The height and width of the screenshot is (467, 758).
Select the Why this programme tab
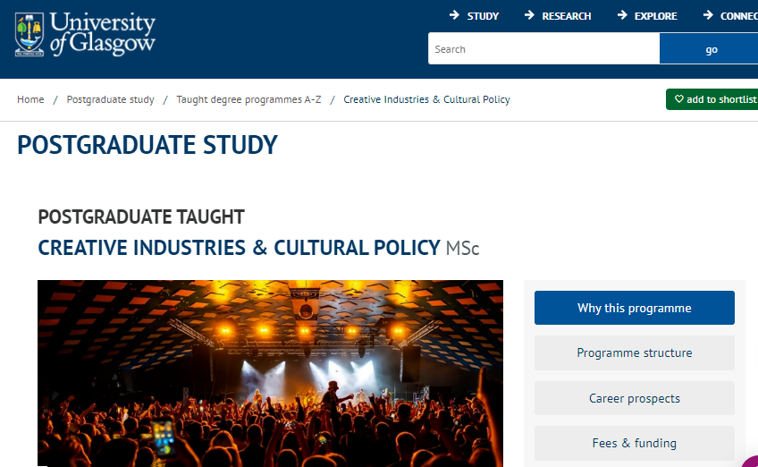[x=634, y=308]
